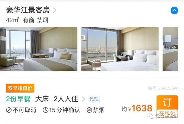Viewport: 184px width, 124px height.
Task: Tap the no-smoking icon beside 禁烟
Action: coord(89,110)
